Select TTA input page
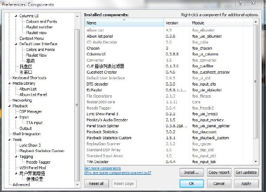Image resolution: width=266 pixels, height=192 pixels. 34,123
